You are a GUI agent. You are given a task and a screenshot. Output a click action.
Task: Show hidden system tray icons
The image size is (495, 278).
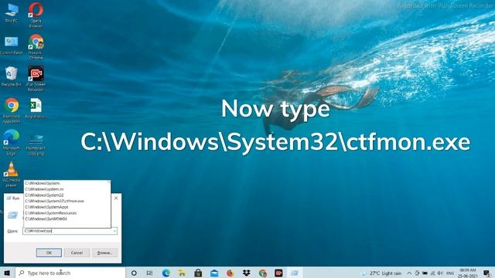pos(409,273)
